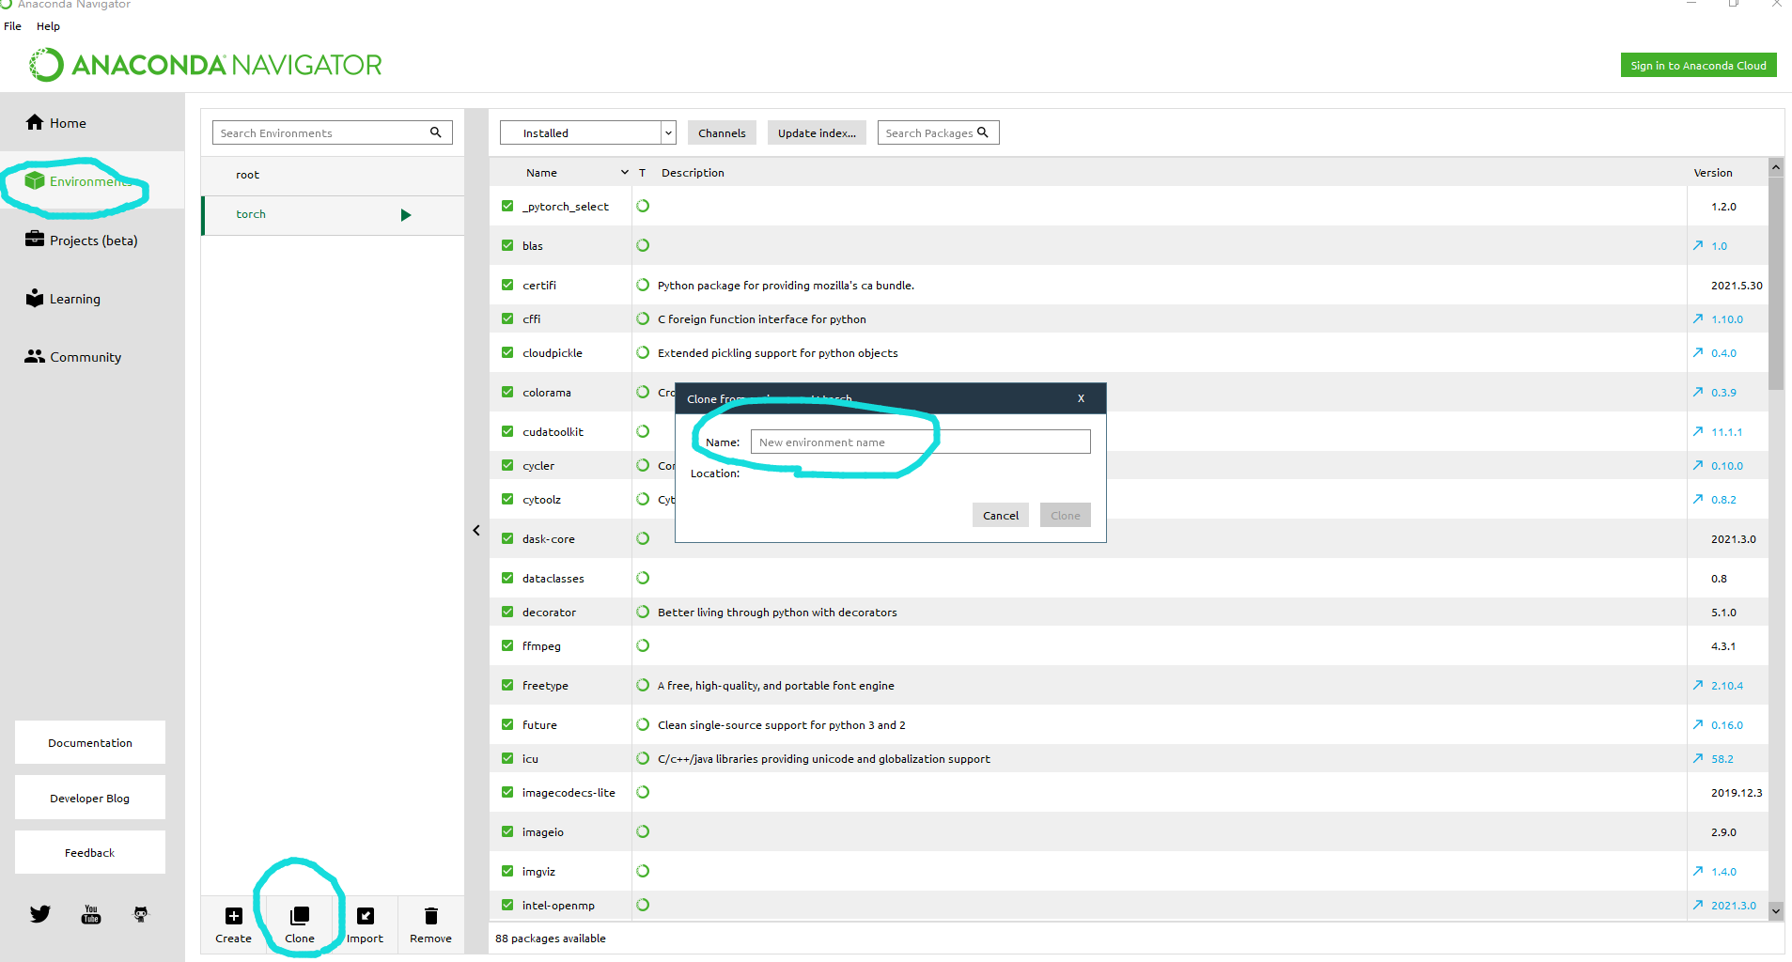
Task: Click the upgrade arrow for blas 1.0
Action: coord(1698,245)
